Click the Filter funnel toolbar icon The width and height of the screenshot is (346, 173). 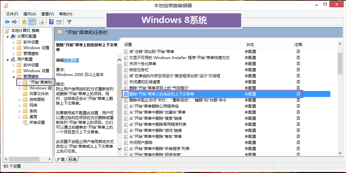(69, 22)
